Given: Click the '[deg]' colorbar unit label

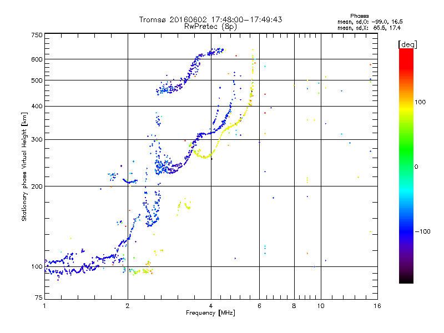Looking at the screenshot, I should [407, 44].
